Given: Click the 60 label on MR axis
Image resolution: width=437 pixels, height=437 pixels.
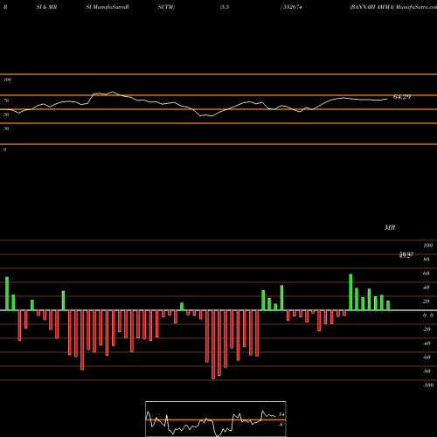Looking at the screenshot, I should click(x=427, y=274).
